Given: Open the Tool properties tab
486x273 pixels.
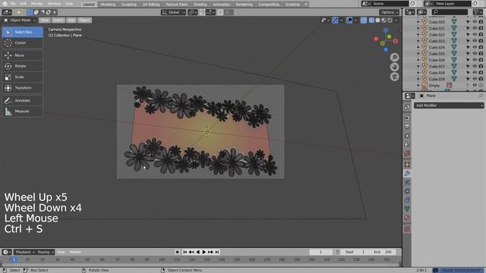Looking at the screenshot, I should [x=407, y=106].
